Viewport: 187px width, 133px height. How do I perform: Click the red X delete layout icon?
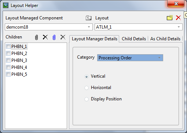(178, 18)
